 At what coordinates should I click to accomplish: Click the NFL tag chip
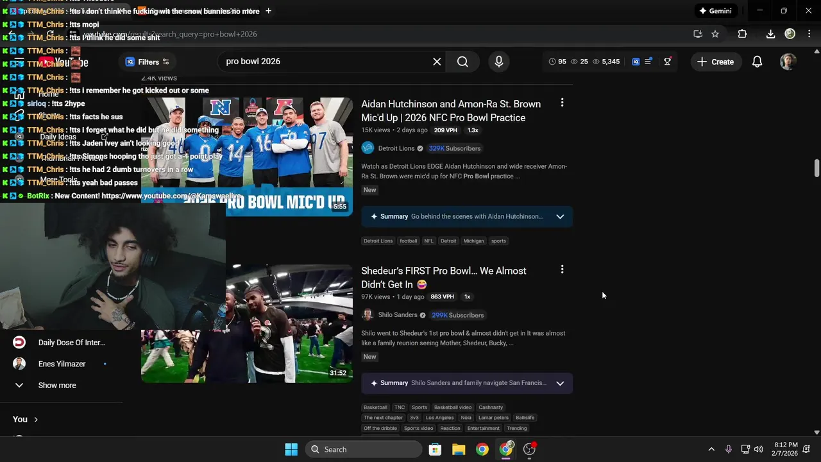tap(428, 241)
